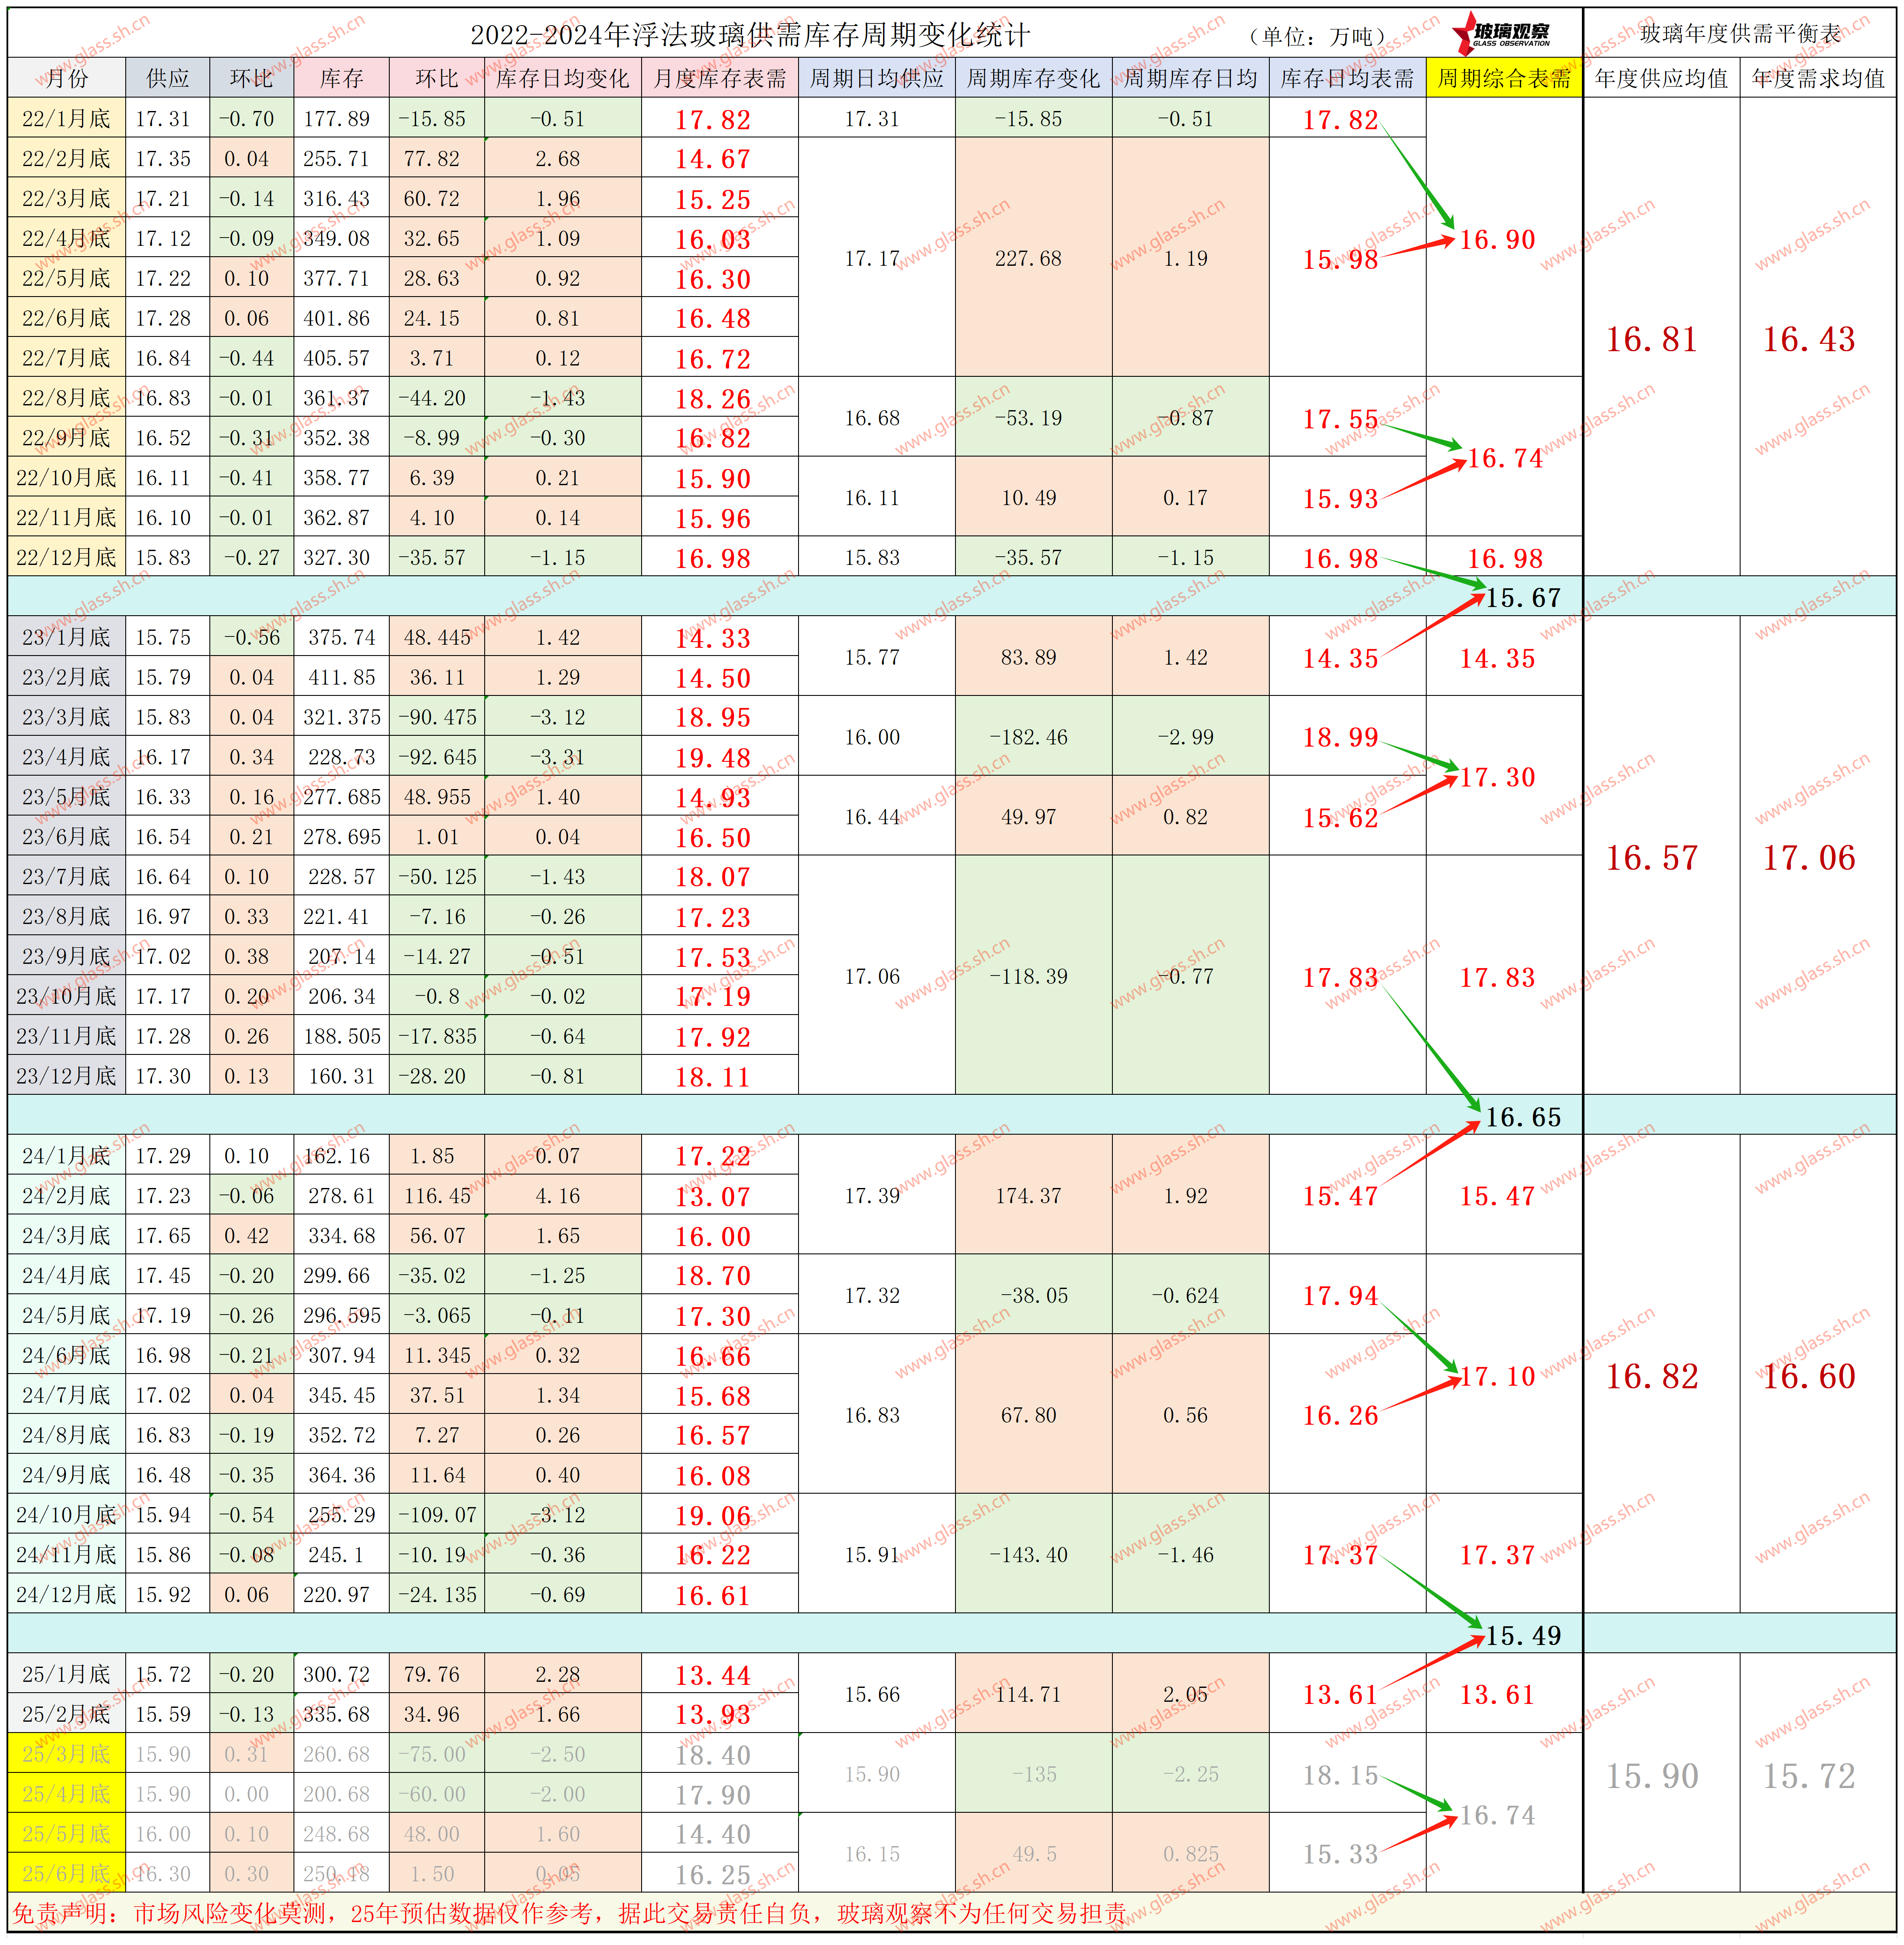
Task: Select the 23/1月底 row label
Action: click(x=67, y=637)
